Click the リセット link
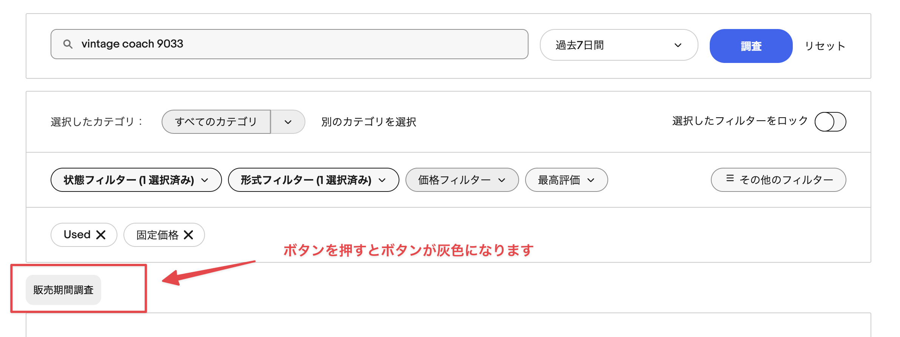This screenshot has height=337, width=900. point(825,46)
